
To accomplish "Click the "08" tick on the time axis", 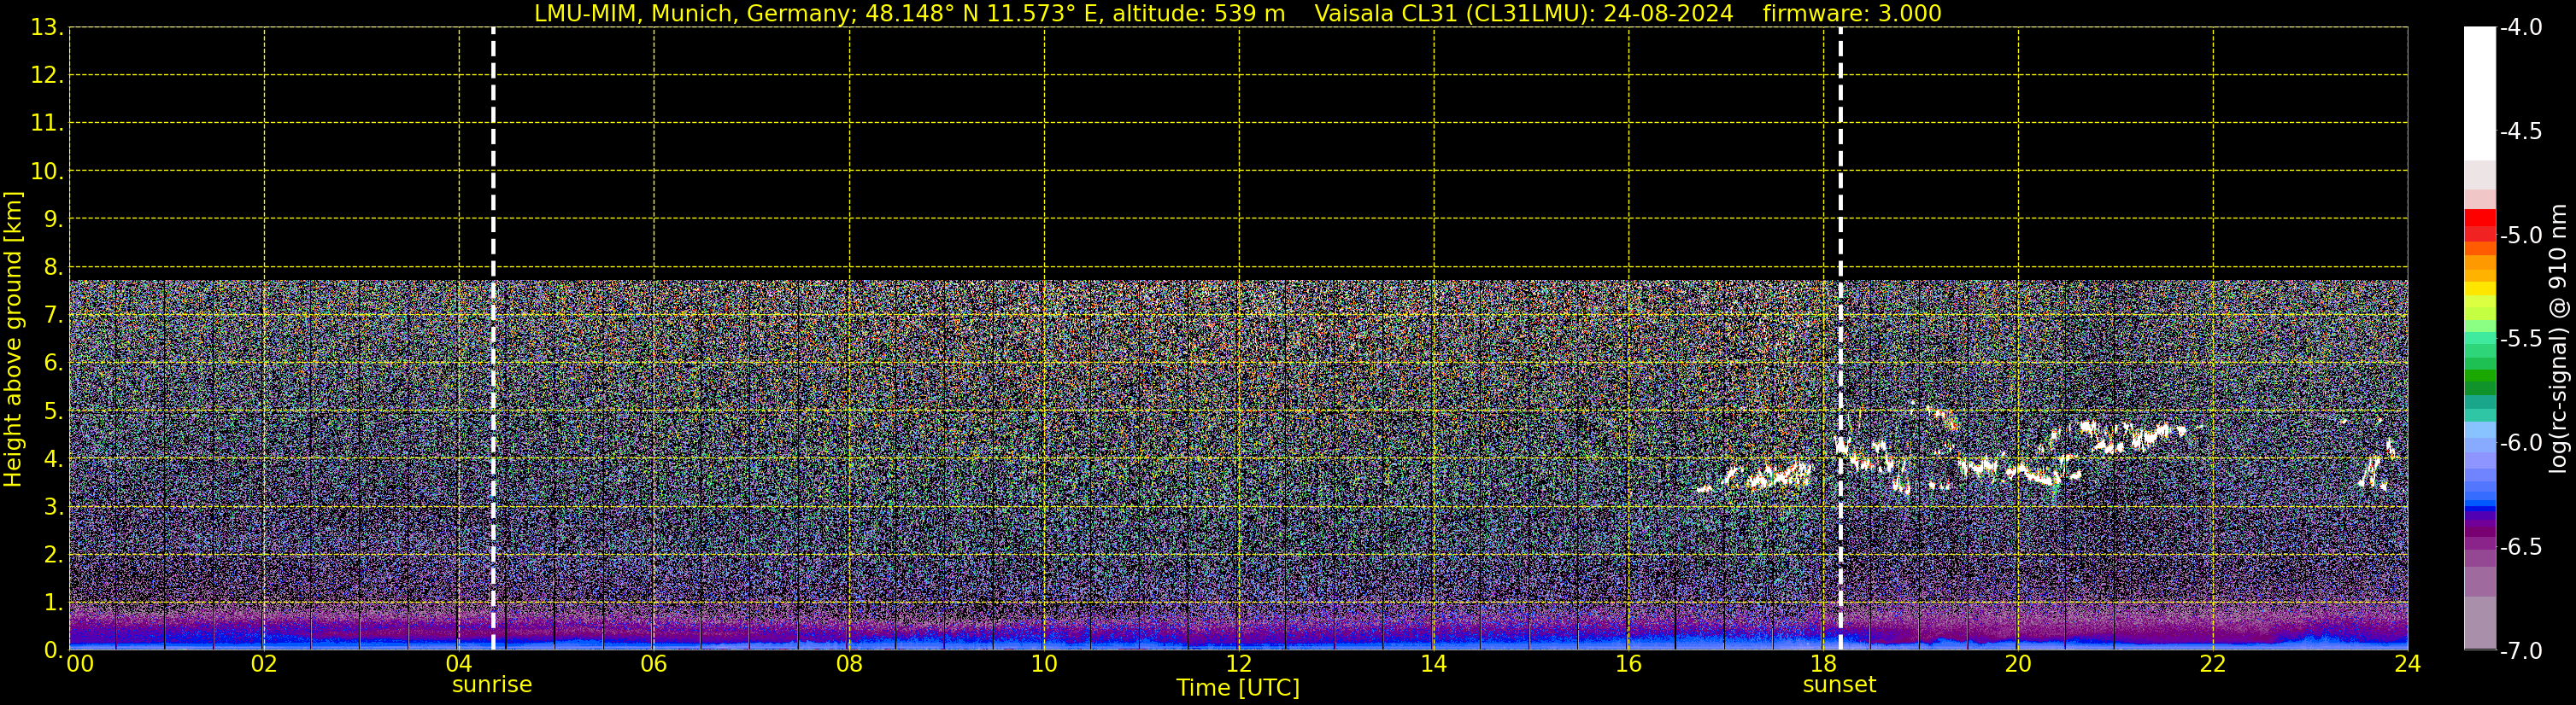I will pyautogui.click(x=849, y=664).
